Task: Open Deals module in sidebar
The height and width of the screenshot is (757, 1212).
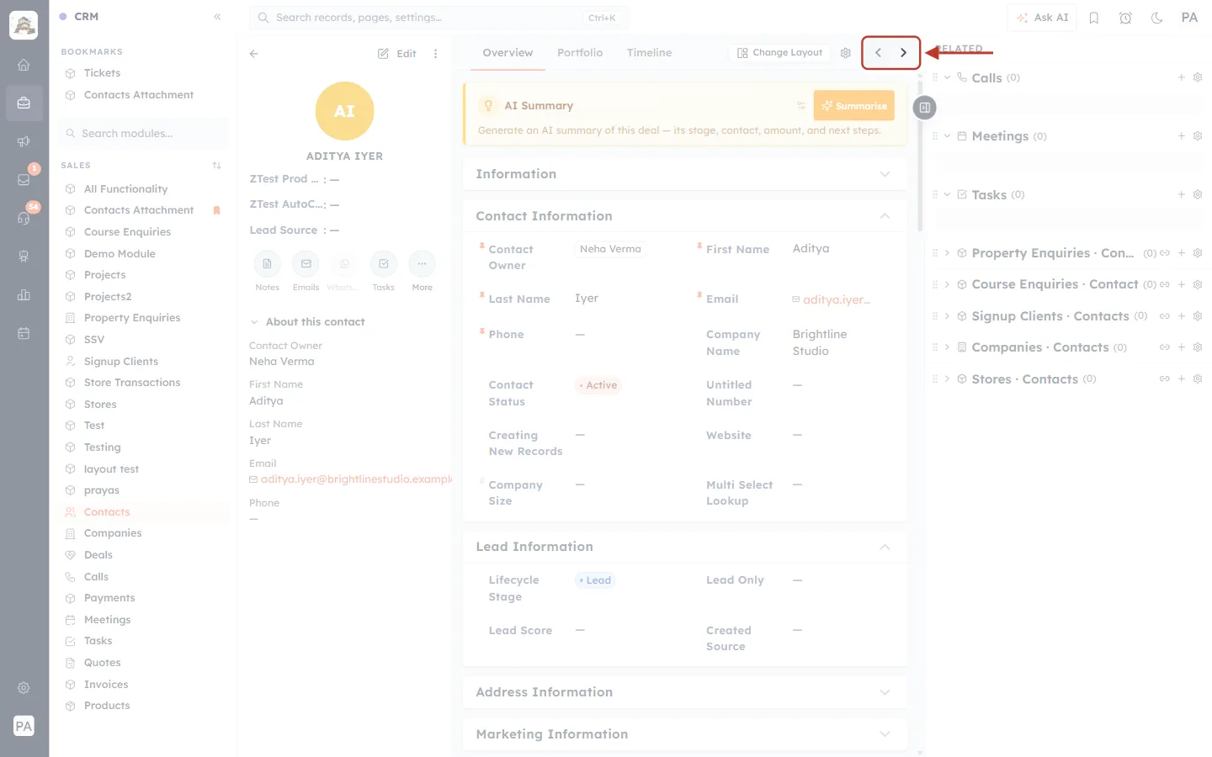Action: click(98, 555)
